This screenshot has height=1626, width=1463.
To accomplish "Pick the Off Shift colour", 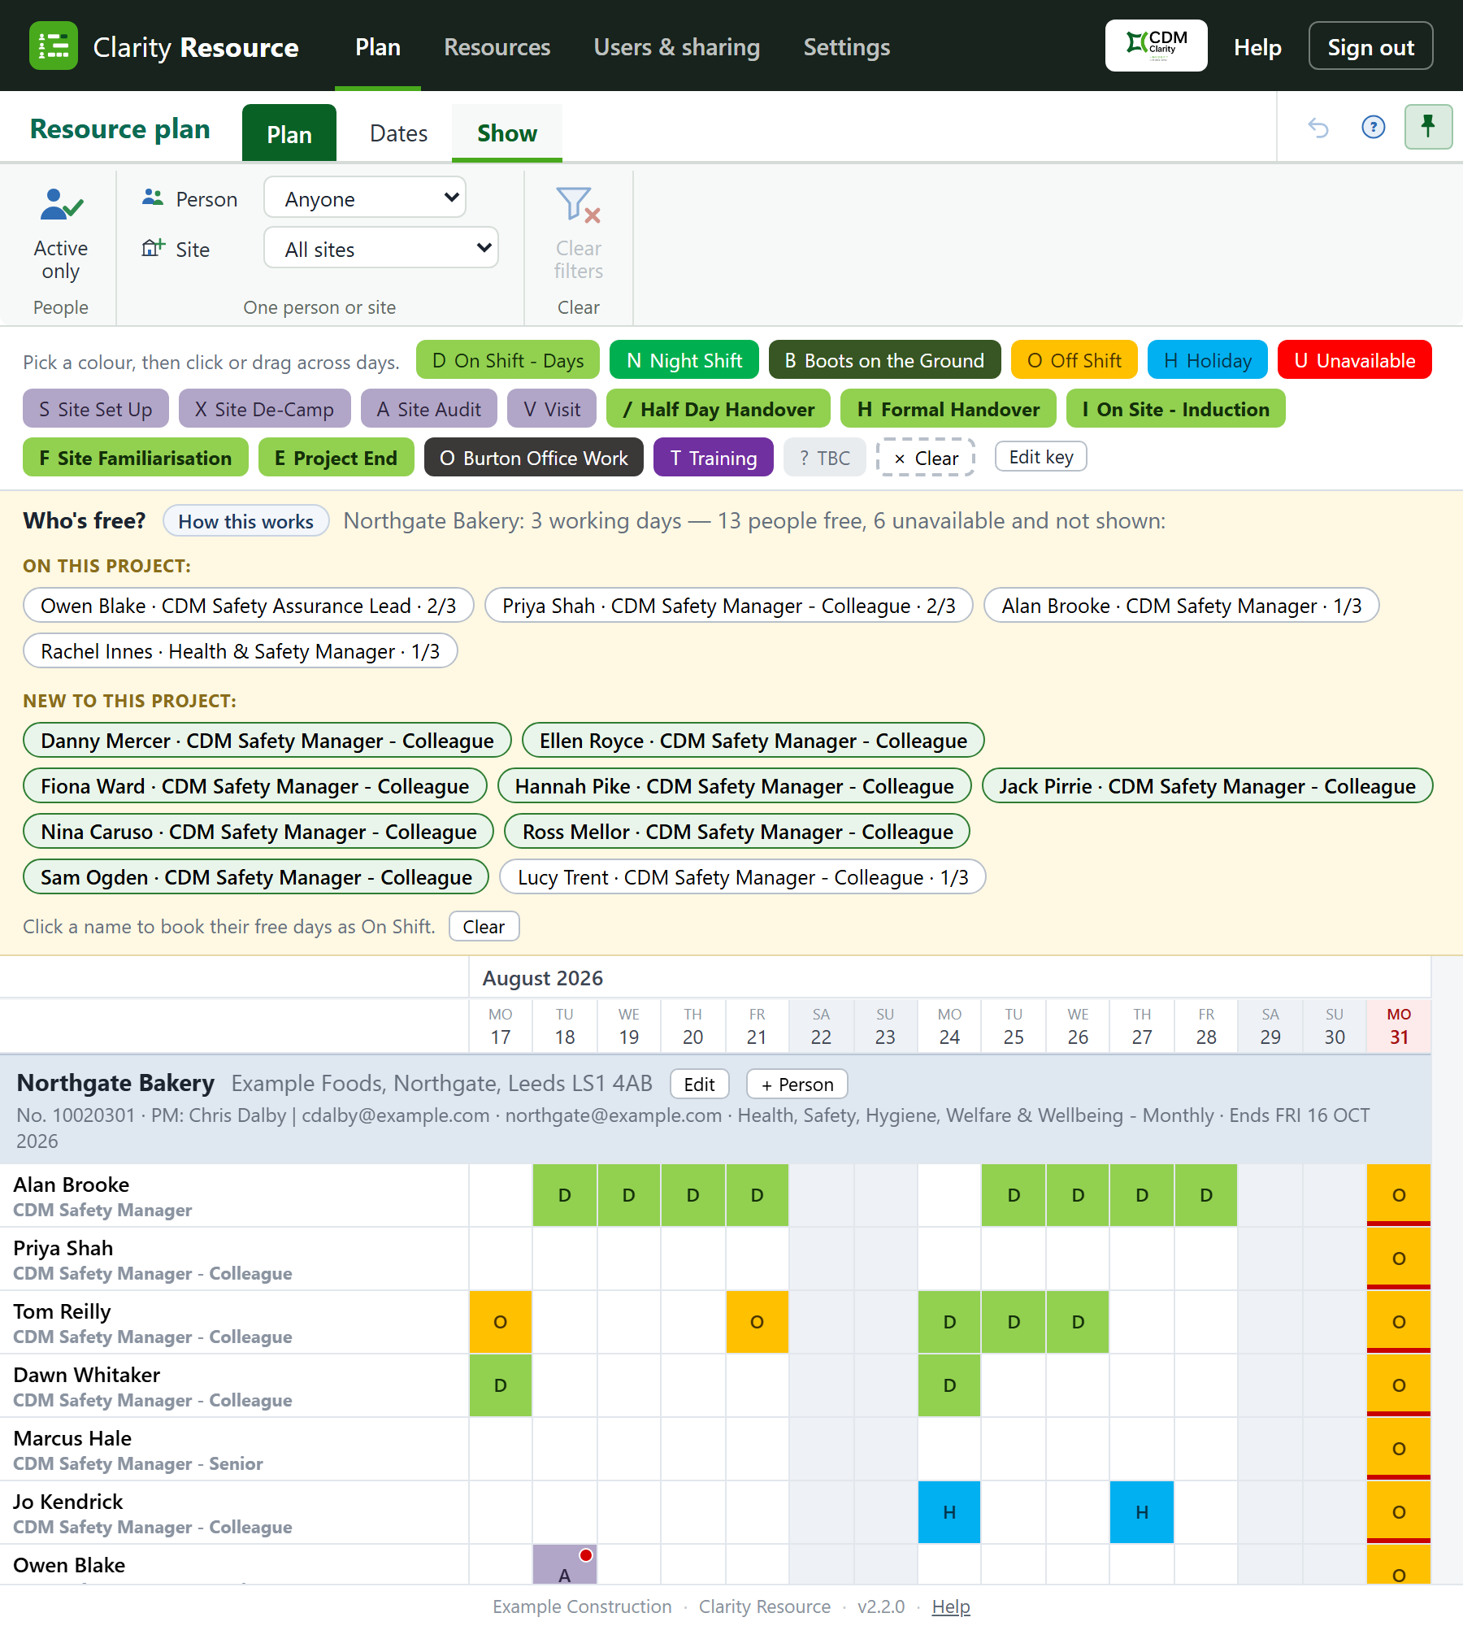I will point(1074,360).
